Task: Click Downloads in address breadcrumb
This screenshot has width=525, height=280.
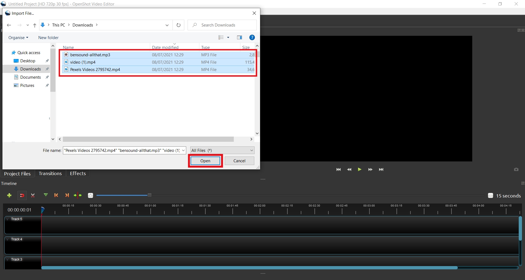Action: pos(83,25)
